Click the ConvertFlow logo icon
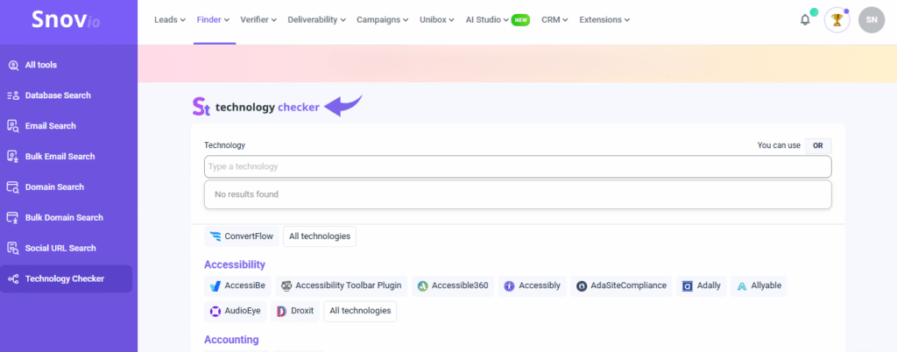Screen dimensions: 897x352 click(x=215, y=236)
